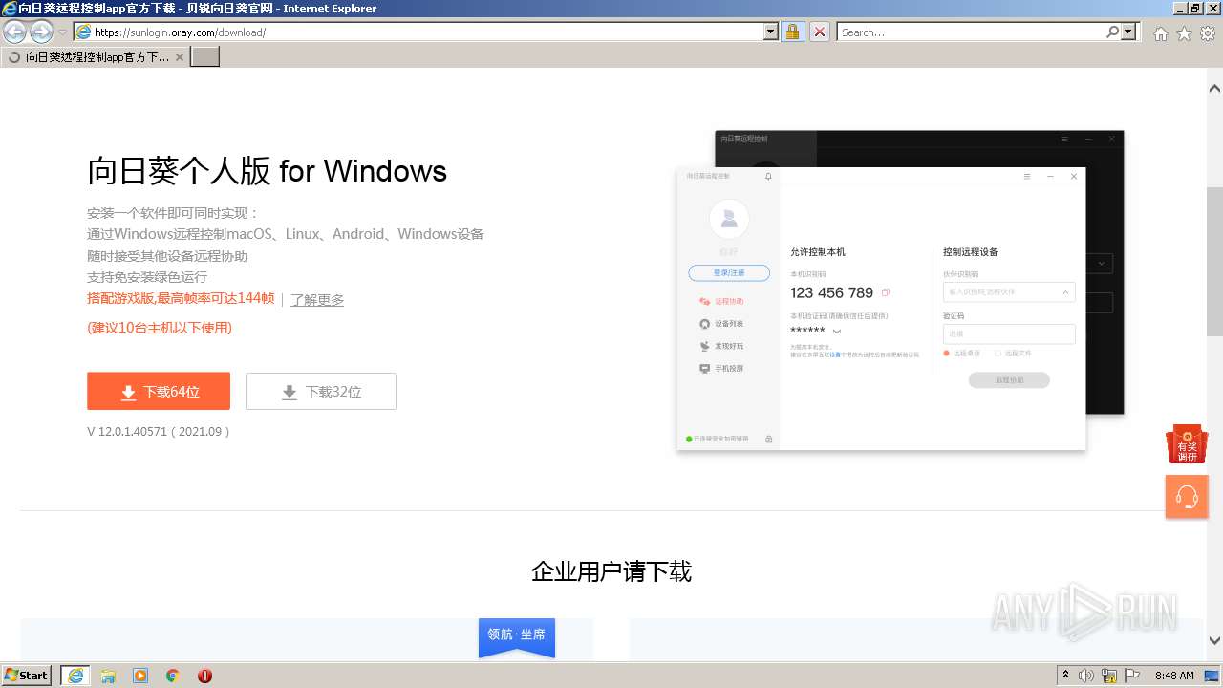This screenshot has height=688, width=1223.
Task: Click the line 通过Windows远程控制macOS、Linux
Action: pyautogui.click(x=286, y=234)
